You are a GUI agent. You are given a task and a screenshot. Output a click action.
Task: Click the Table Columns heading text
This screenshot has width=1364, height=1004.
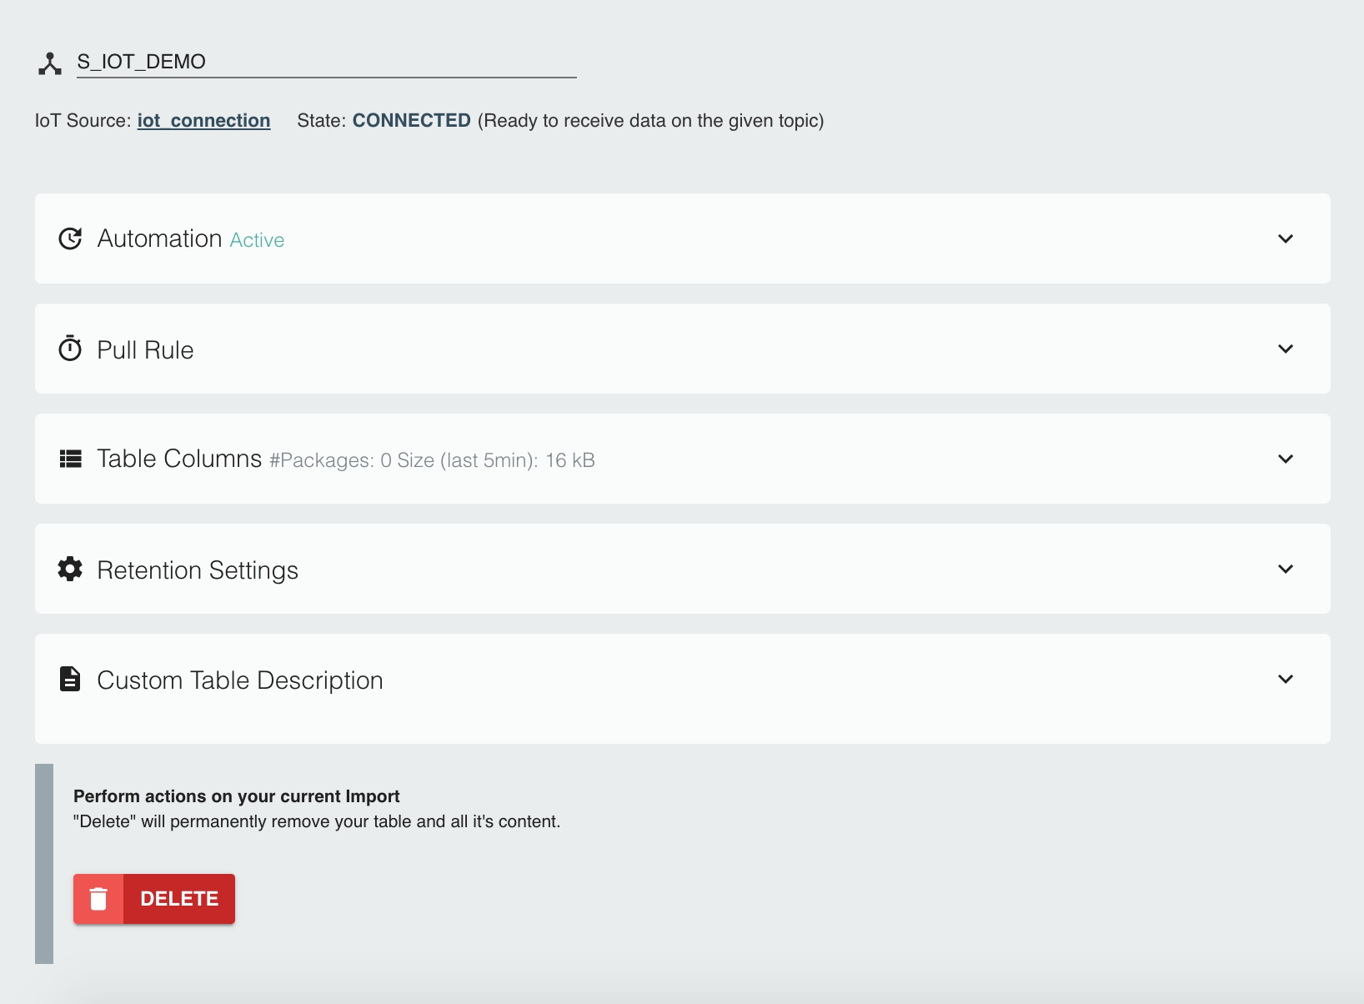pos(179,459)
